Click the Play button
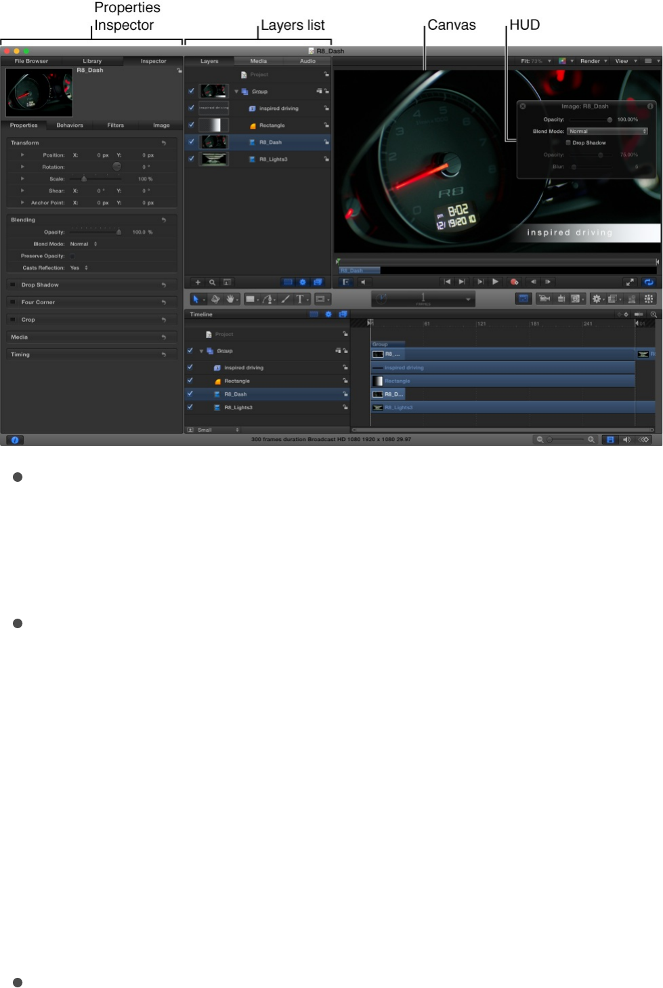Screen dimensions: 663x988 [495, 282]
